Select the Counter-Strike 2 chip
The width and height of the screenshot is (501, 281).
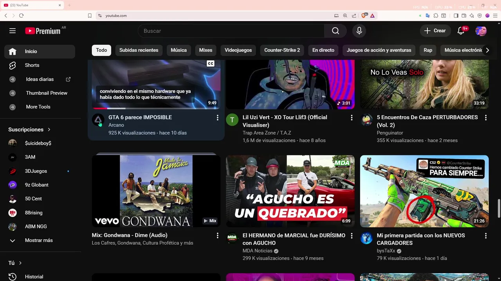pos(282,50)
